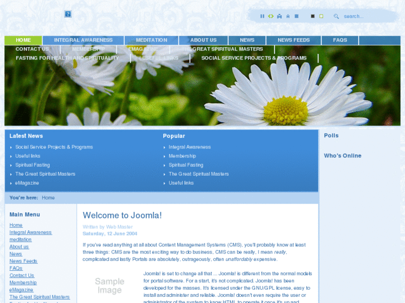The image size is (405, 303).
Task: Click the Popular heading
Action: point(174,136)
